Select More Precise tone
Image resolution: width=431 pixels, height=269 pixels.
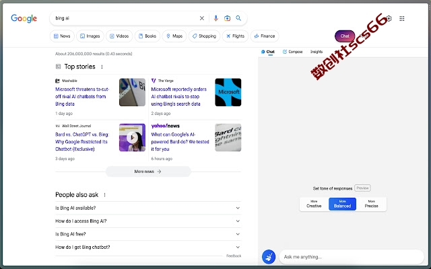[371, 204]
